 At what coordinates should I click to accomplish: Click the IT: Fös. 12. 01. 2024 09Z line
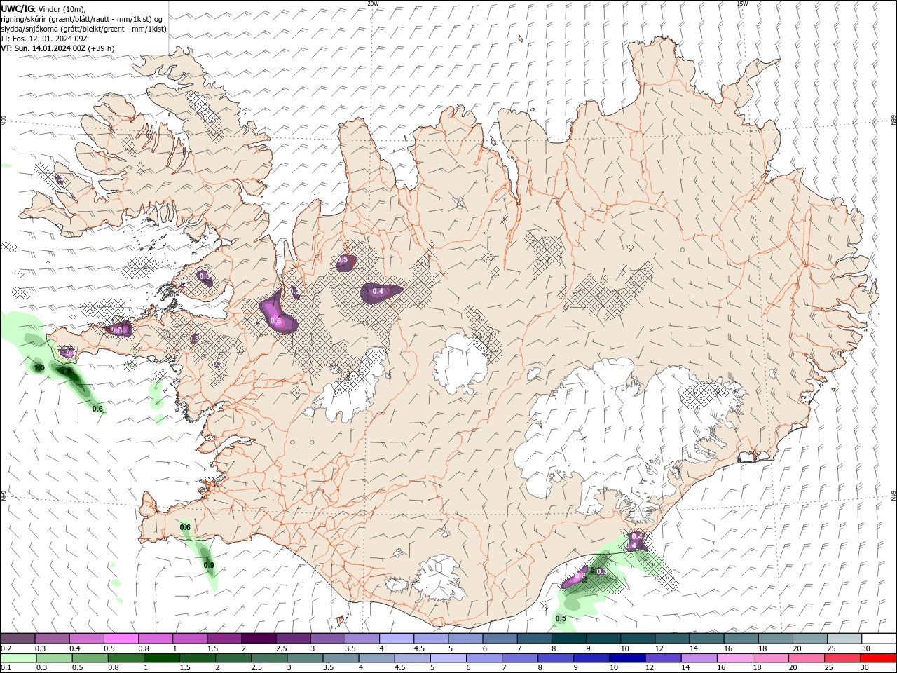click(44, 39)
